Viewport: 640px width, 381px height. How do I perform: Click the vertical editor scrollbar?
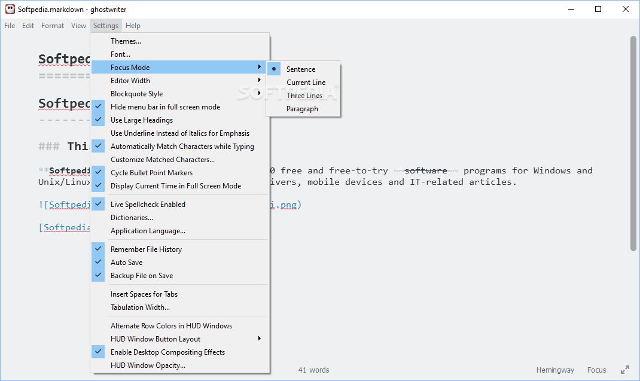pyautogui.click(x=633, y=143)
